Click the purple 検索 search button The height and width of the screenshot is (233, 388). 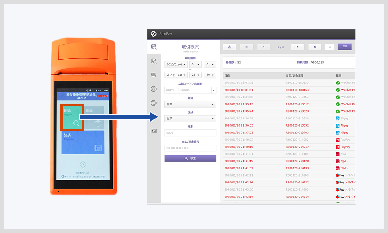(x=190, y=158)
